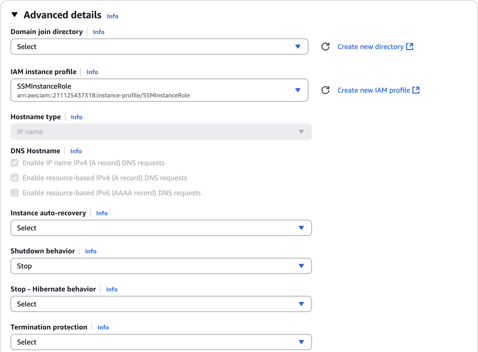Open the IAM instance profile SSMInstanceRole dropdown
Viewport: 478px width, 352px height.
pos(159,90)
